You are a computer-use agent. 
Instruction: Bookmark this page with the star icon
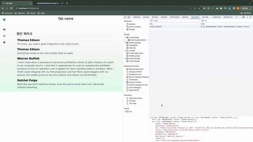tap(199, 8)
